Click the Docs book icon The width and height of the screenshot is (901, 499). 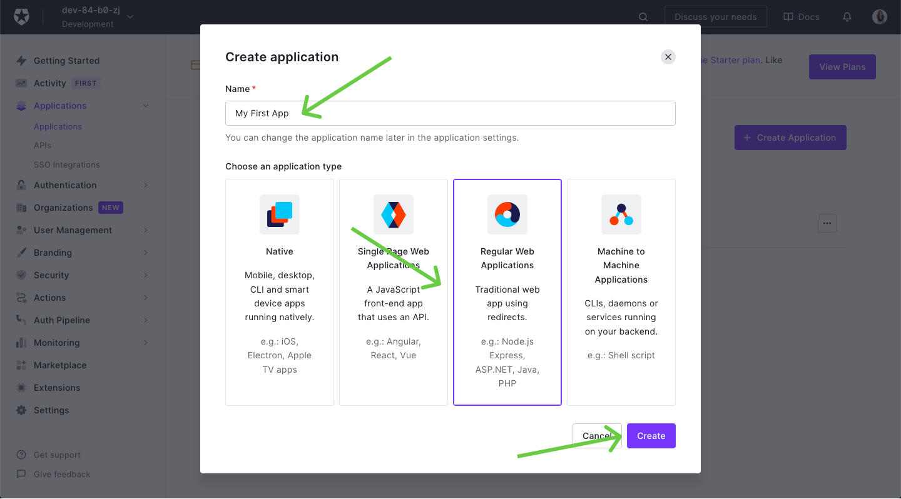coord(789,17)
